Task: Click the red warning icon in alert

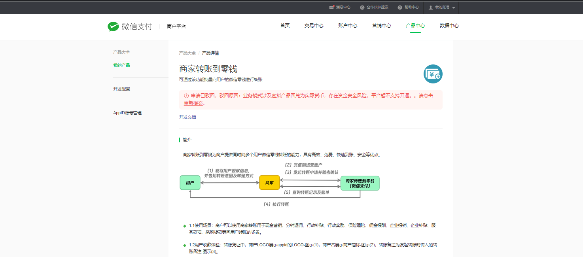Action: click(x=186, y=96)
